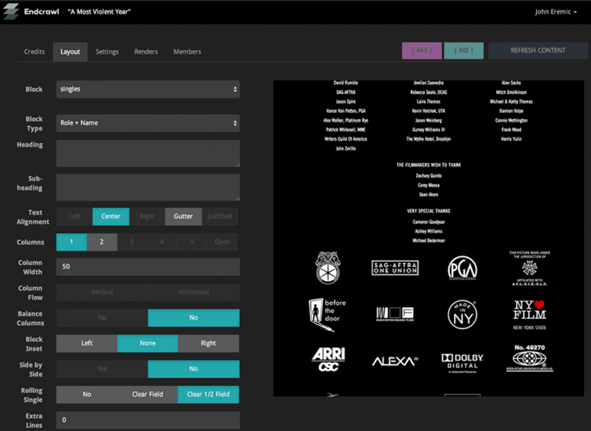Viewport: 591px width, 431px height.
Task: Set Side by Side to No
Action: 194,369
